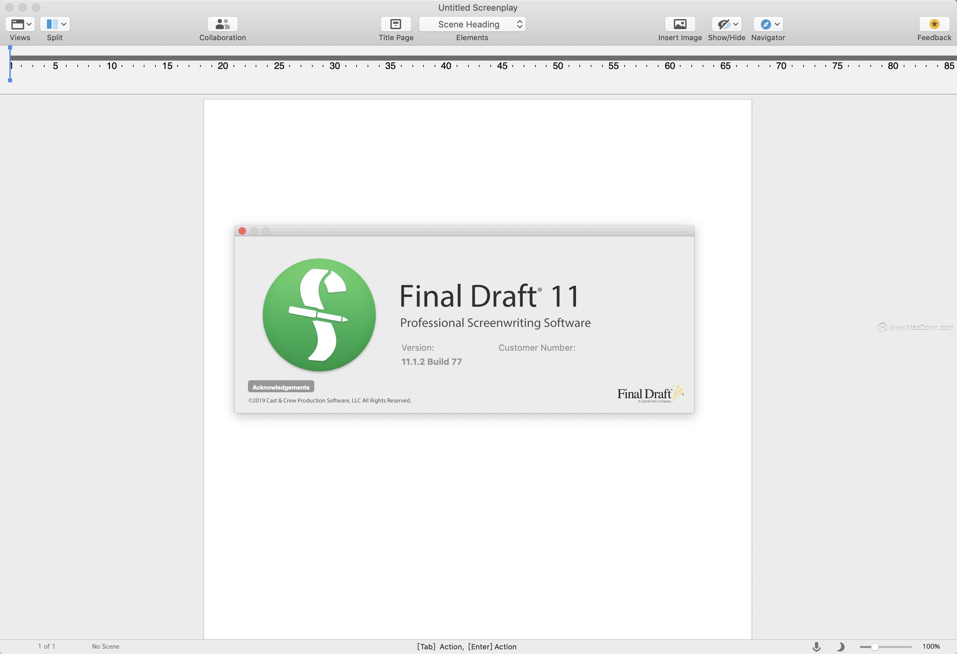Image resolution: width=957 pixels, height=654 pixels.
Task: Close the Final Draft about dialog
Action: point(242,231)
